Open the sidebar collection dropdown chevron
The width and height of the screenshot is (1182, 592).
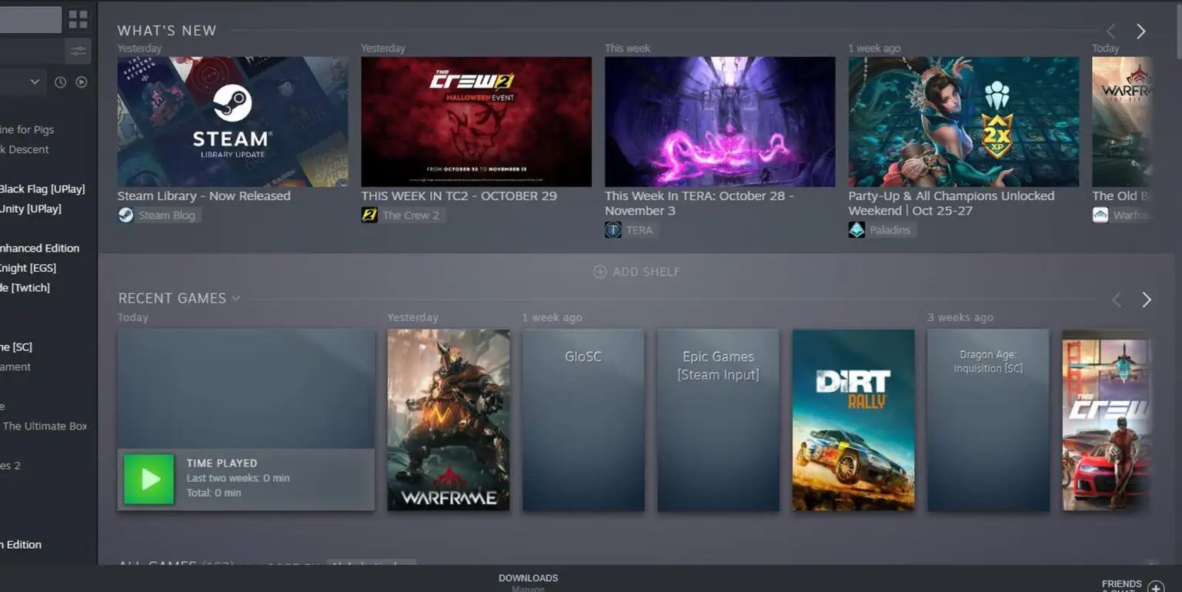point(35,82)
